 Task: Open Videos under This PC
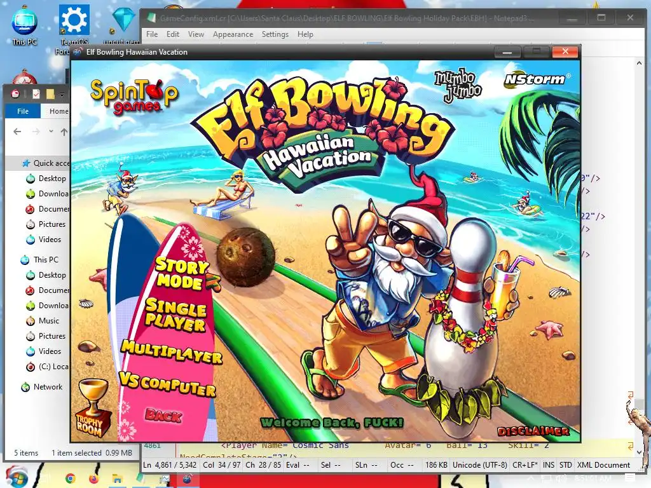tap(44, 351)
